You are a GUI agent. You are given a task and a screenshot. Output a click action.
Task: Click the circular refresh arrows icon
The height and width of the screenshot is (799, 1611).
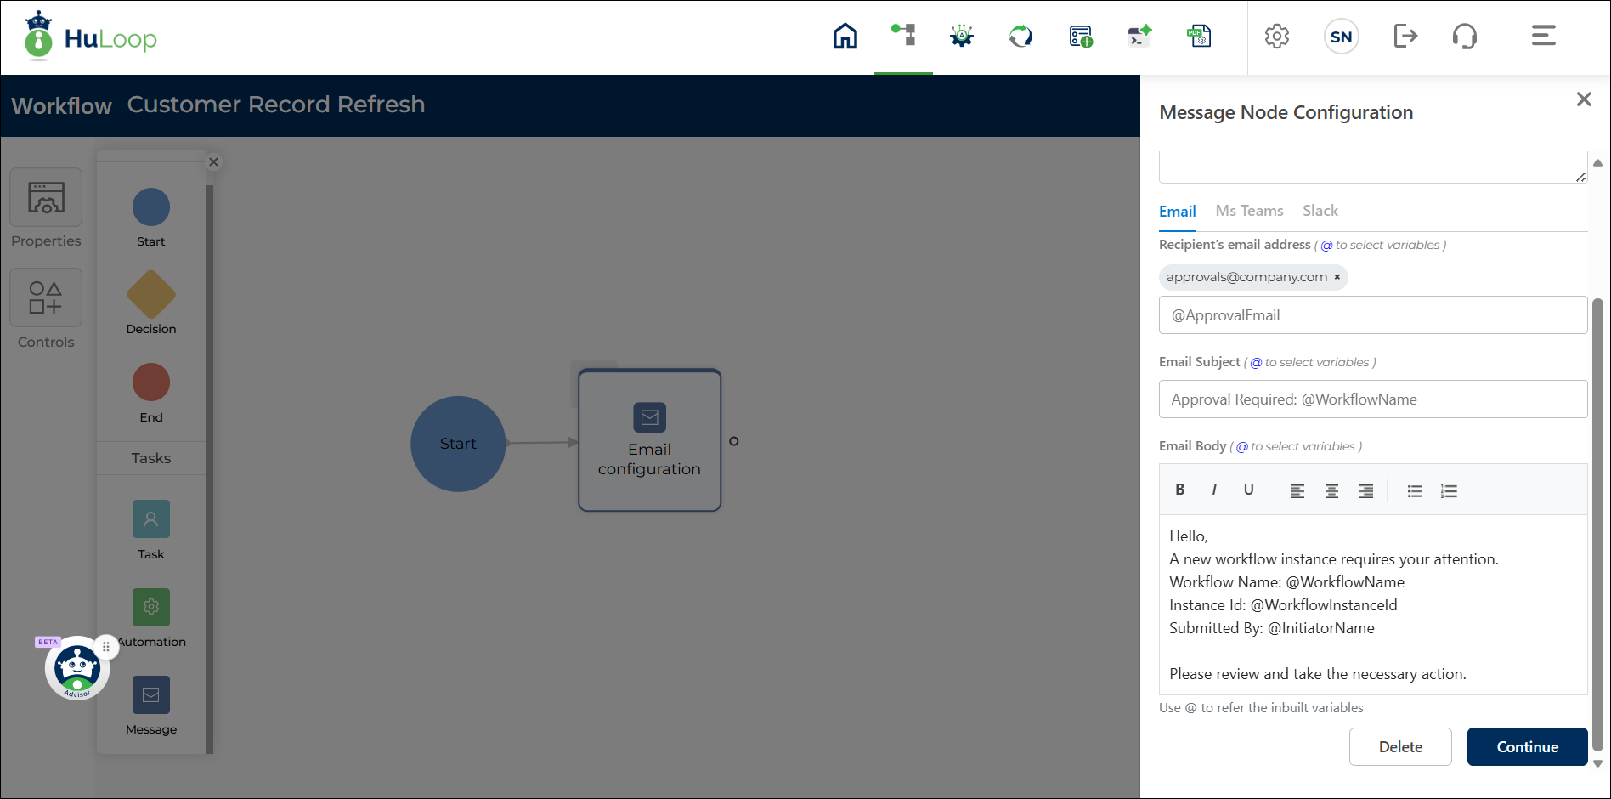point(1020,36)
